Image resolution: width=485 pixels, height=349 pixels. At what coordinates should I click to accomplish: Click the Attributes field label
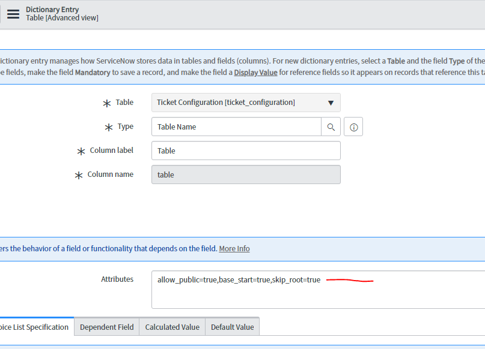click(117, 279)
